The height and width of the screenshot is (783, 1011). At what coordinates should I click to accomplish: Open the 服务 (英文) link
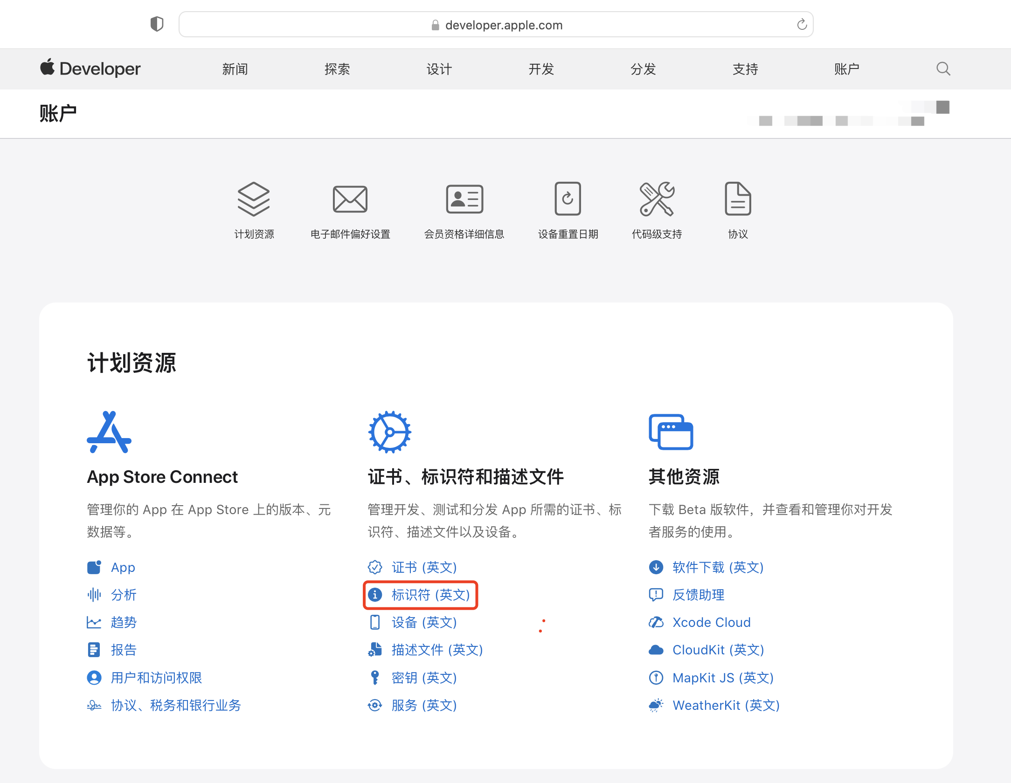click(424, 705)
